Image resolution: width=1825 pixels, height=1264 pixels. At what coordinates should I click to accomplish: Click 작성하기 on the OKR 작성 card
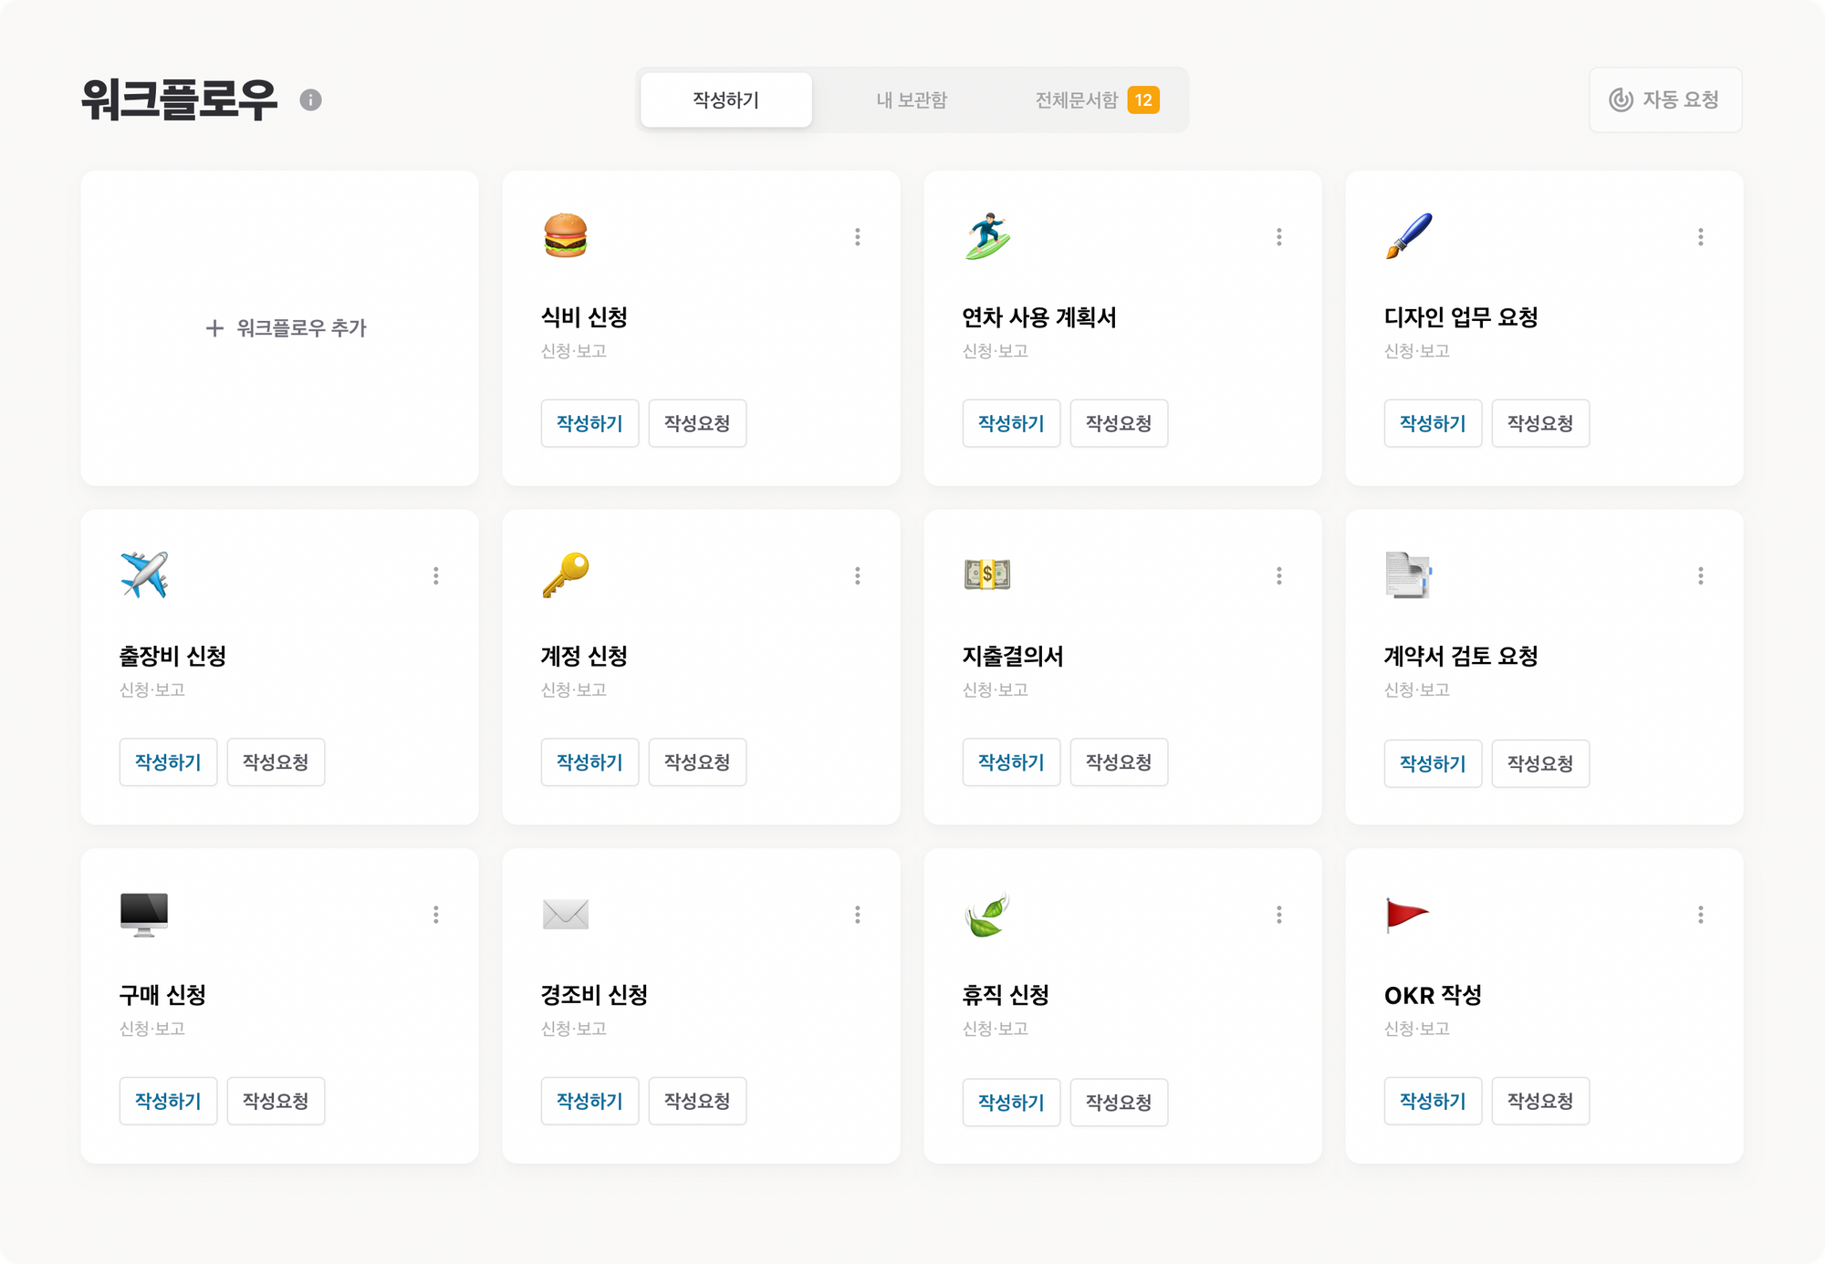(x=1433, y=1101)
